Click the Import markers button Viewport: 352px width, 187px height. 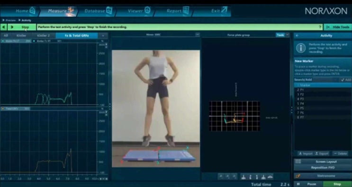pyautogui.click(x=306, y=153)
